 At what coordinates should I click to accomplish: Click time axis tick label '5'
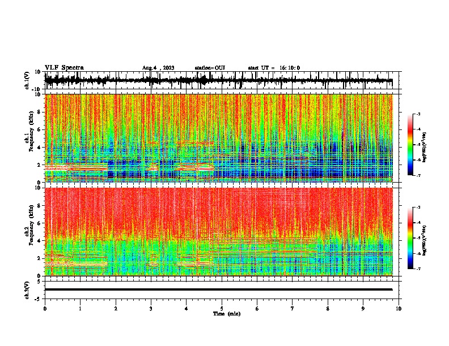pos(222,309)
